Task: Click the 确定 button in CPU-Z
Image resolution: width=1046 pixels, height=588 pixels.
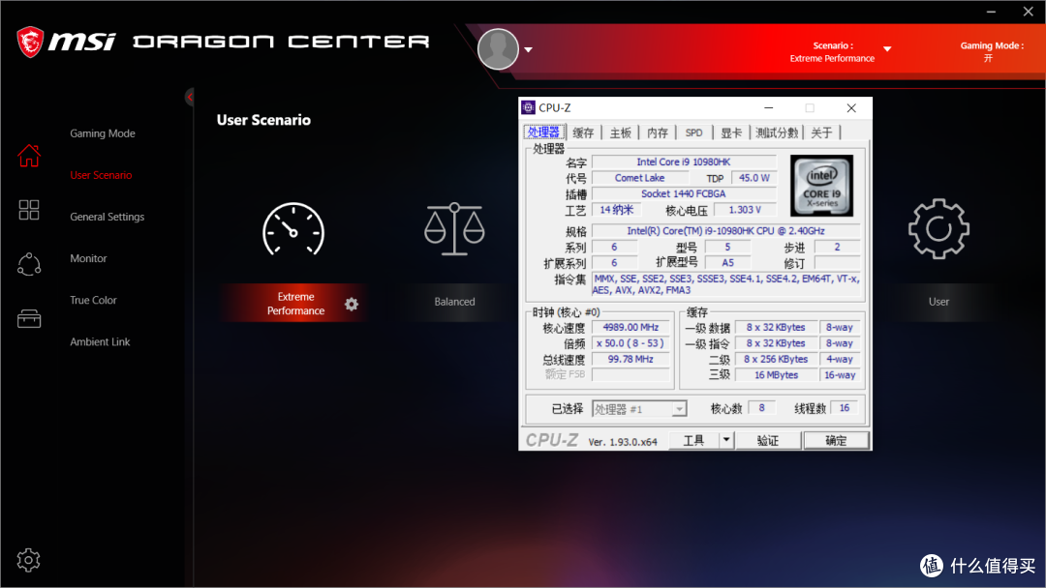Action: (x=836, y=440)
